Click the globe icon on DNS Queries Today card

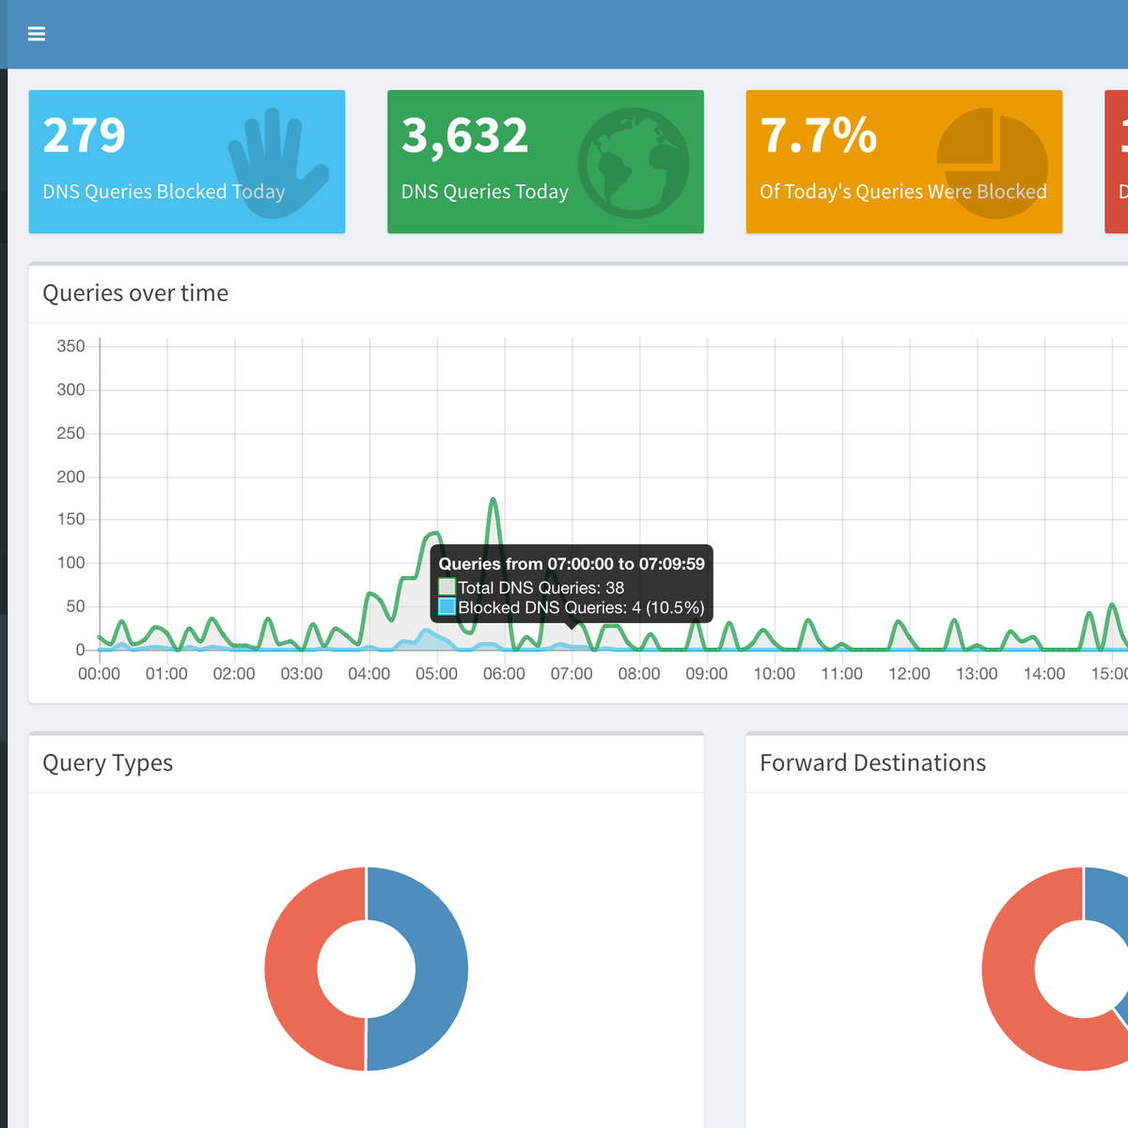click(634, 164)
